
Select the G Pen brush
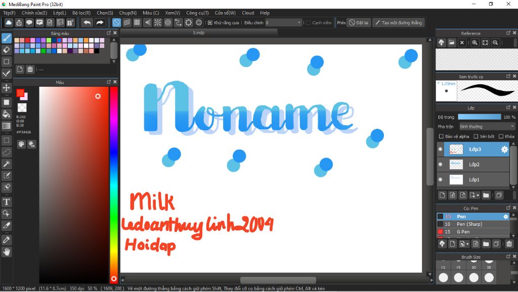(x=473, y=232)
